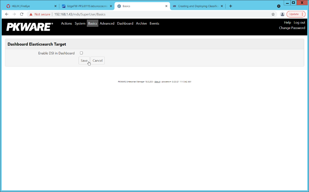Switch to the EdgeFW-PFS browser tab
Image resolution: width=309 pixels, height=192 pixels.
coord(84,6)
